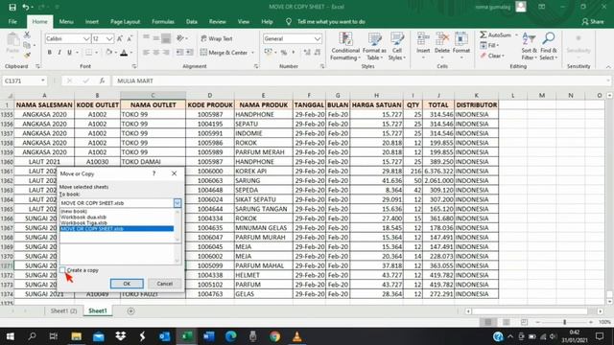614x345 pixels.
Task: Click the Save icon in title bar
Action: pyautogui.click(x=12, y=7)
